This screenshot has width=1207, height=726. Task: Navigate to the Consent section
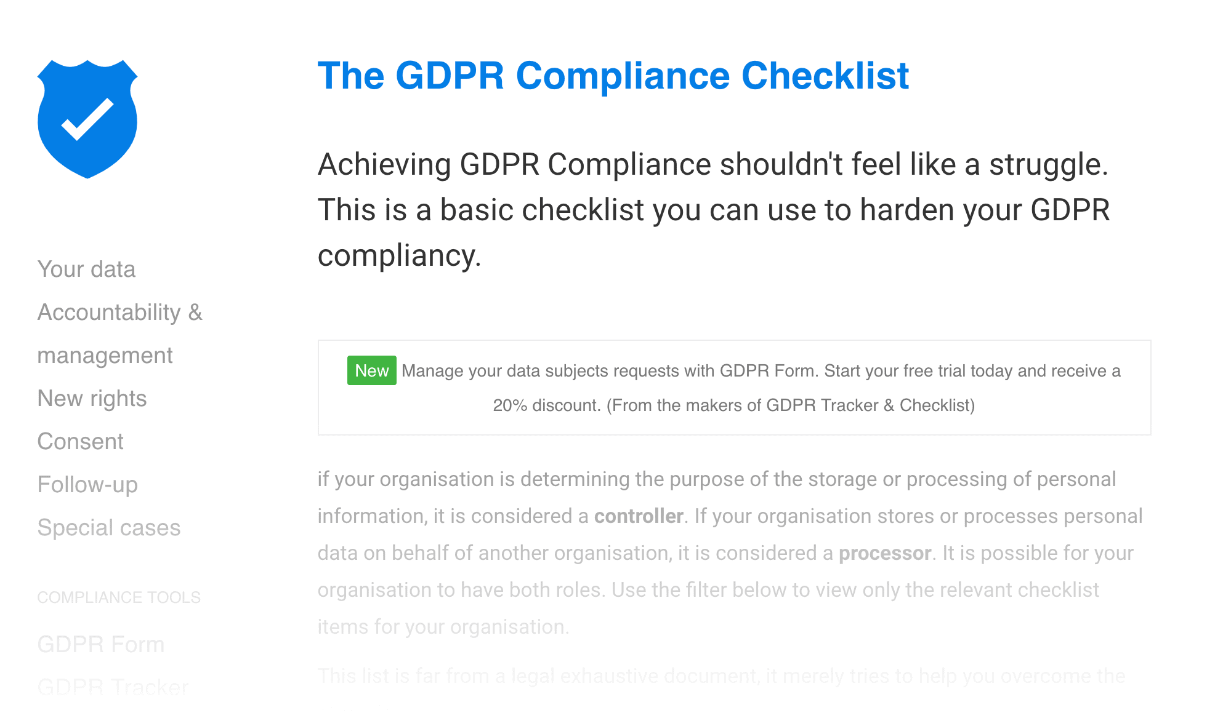pyautogui.click(x=80, y=442)
